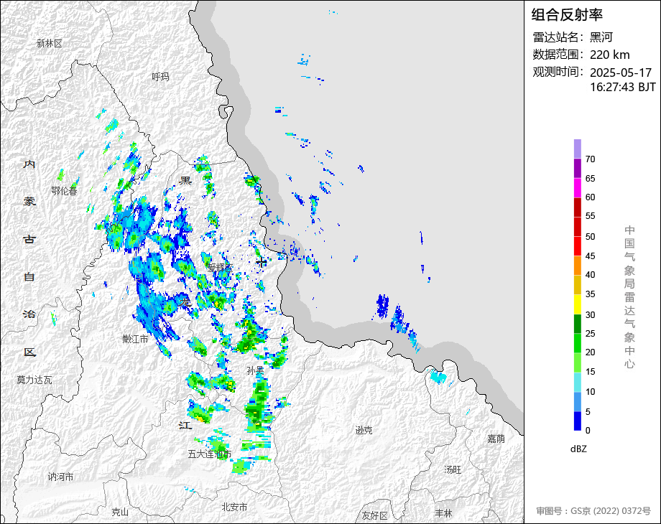The image size is (661, 524).
Task: Click the data range value 220 km
Action: coord(609,55)
